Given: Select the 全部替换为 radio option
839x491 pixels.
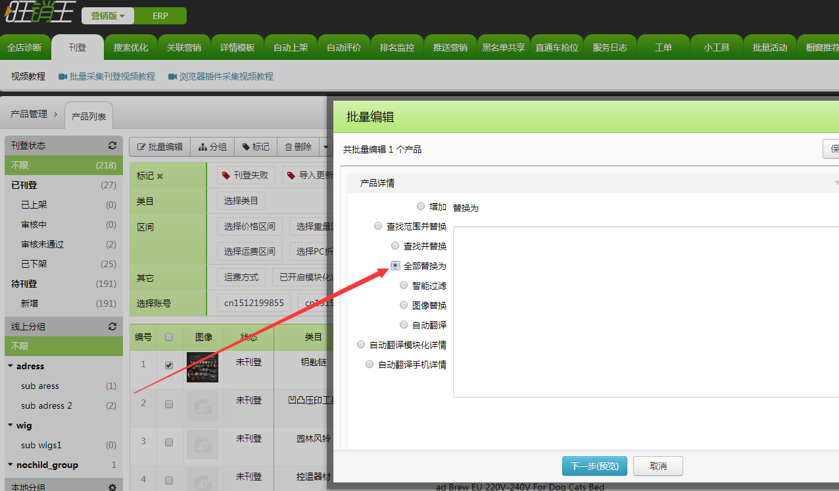Looking at the screenshot, I should (395, 265).
